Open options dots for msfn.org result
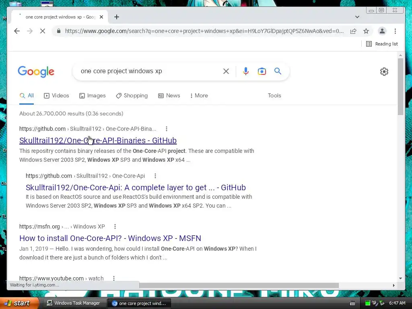Viewport: 412px width, 309px height. click(115, 227)
